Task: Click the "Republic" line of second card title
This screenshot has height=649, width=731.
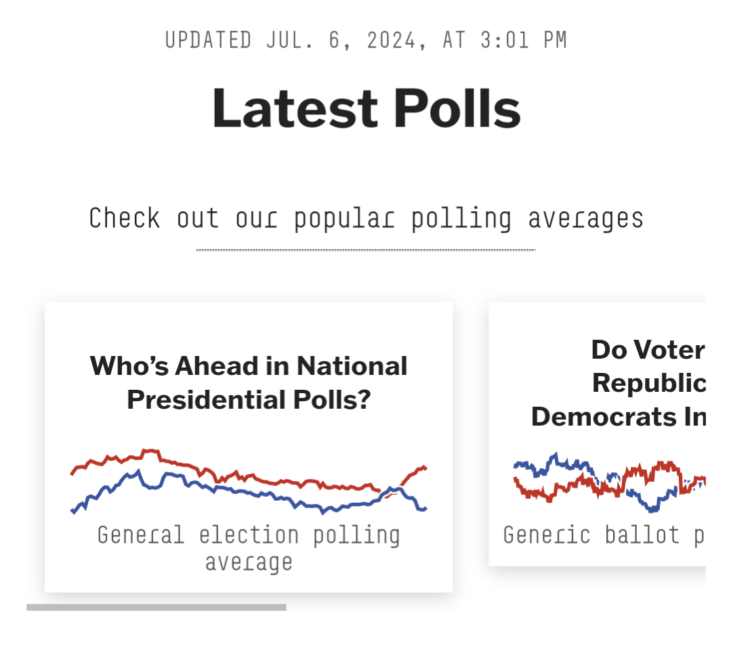Action: click(648, 383)
